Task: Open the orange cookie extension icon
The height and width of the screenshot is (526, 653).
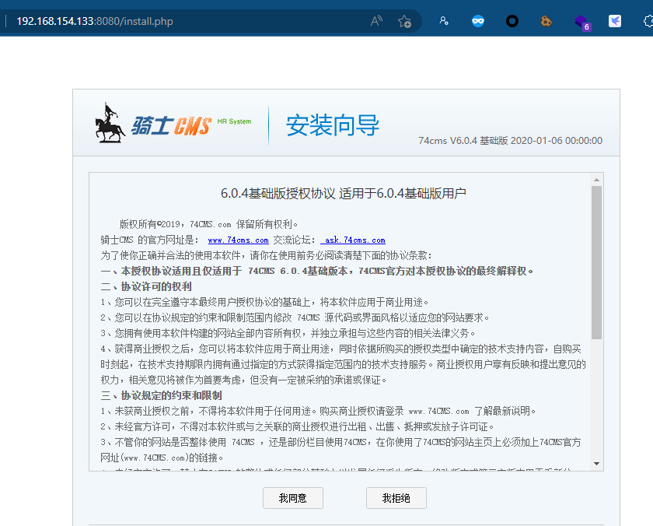Action: [x=546, y=21]
